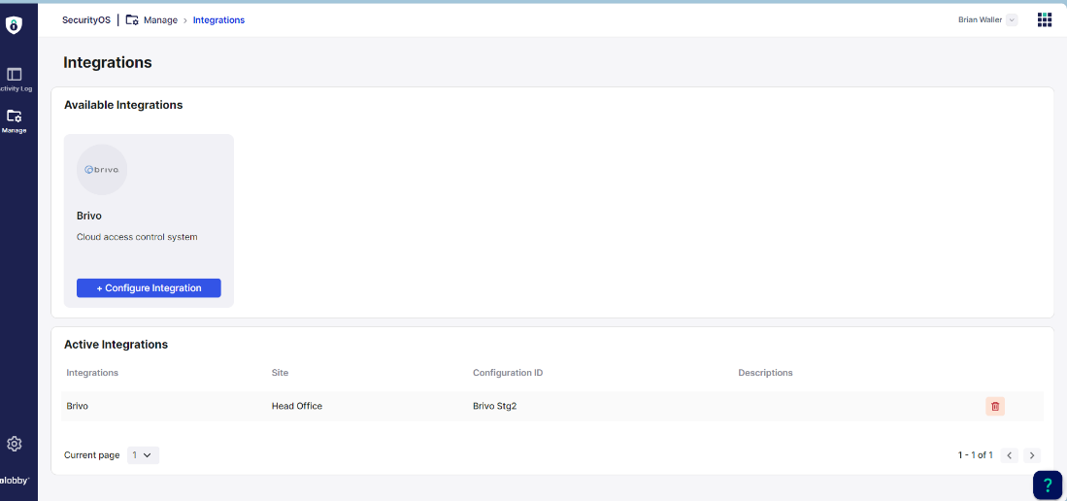Open the apps grid icon
The width and height of the screenshot is (1067, 501).
point(1045,19)
